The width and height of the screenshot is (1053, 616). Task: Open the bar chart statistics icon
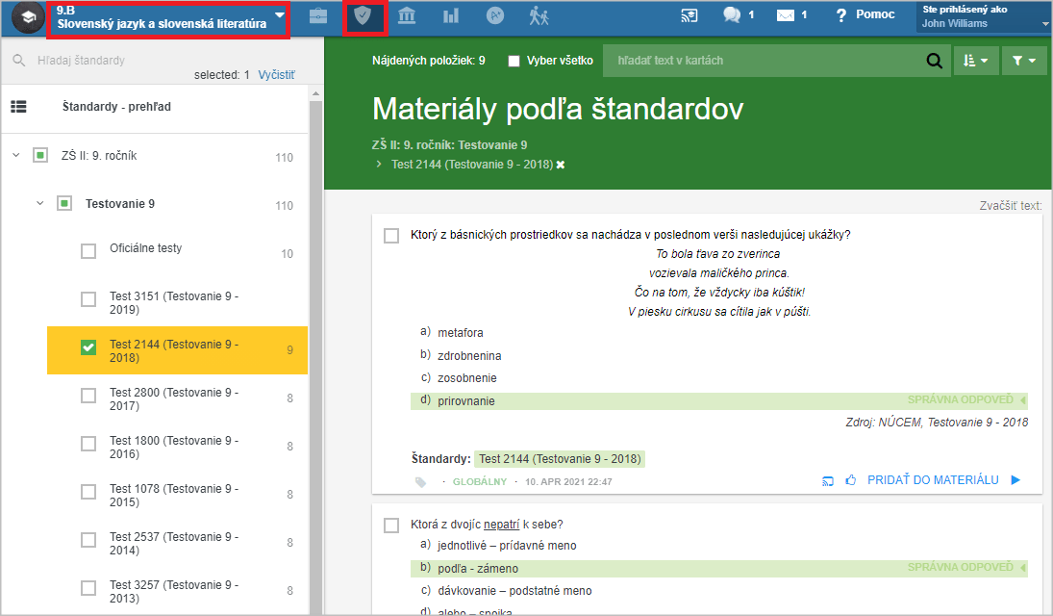451,15
